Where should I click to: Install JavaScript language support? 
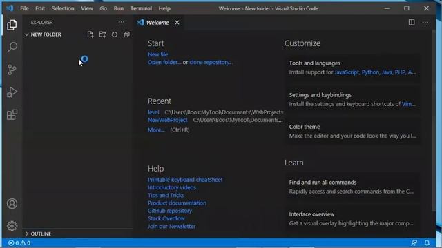(x=347, y=72)
